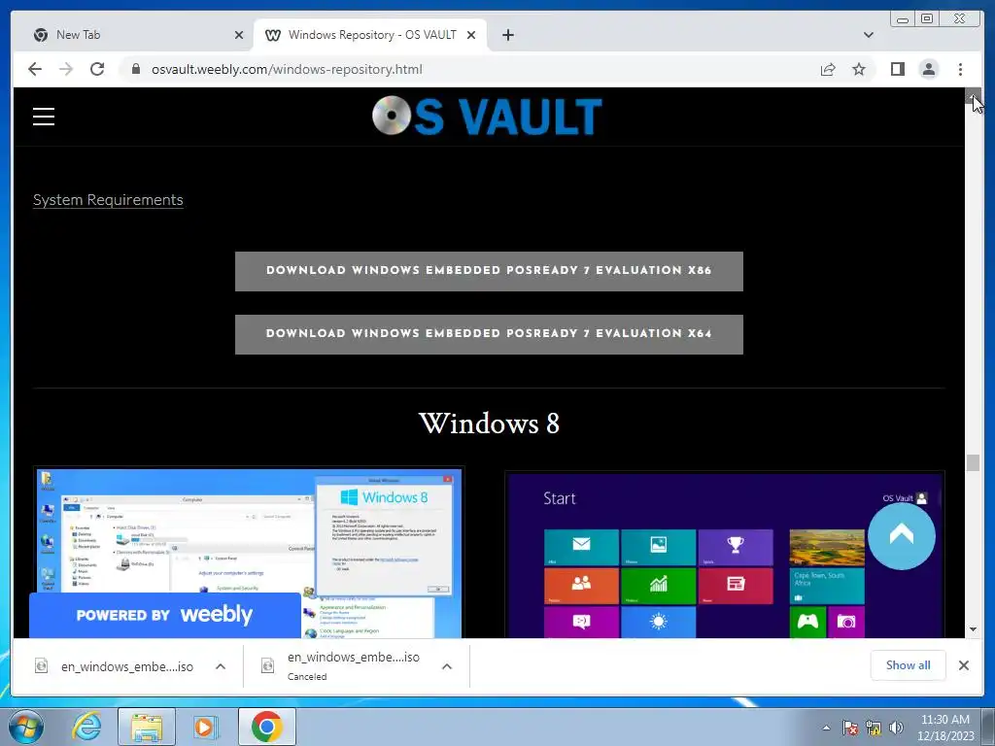Open Windows Explorer from the taskbar
Image resolution: width=995 pixels, height=746 pixels.
point(147,727)
